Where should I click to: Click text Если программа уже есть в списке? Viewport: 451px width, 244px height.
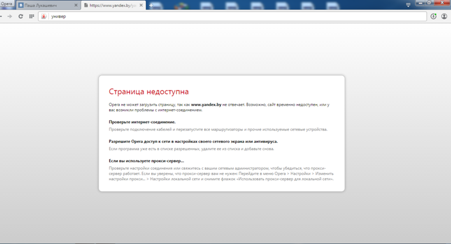pos(191,149)
